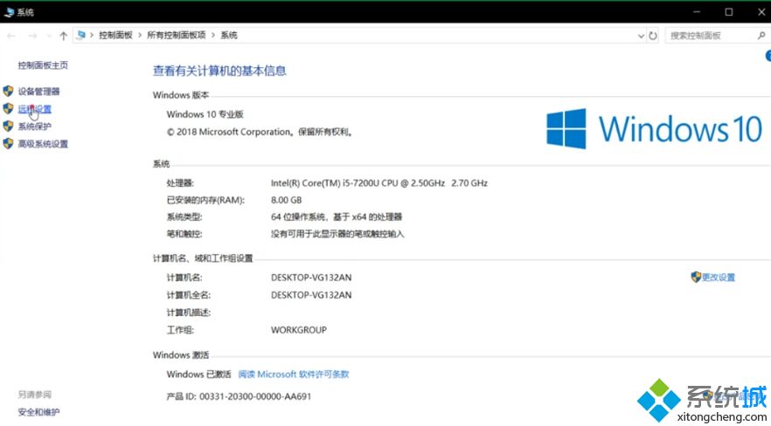
Task: Click the pen and touch value text
Action: tap(337, 234)
